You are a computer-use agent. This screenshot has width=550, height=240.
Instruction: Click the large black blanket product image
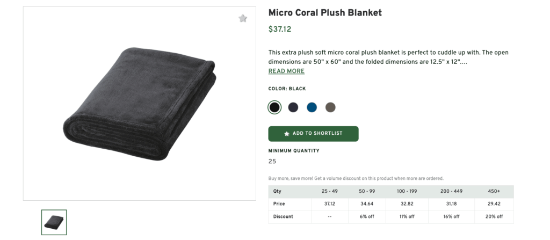click(x=140, y=104)
